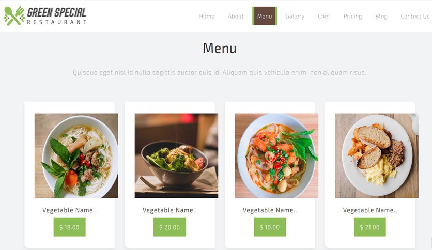Open the Gallery nav item
The height and width of the screenshot is (250, 432).
coord(295,16)
